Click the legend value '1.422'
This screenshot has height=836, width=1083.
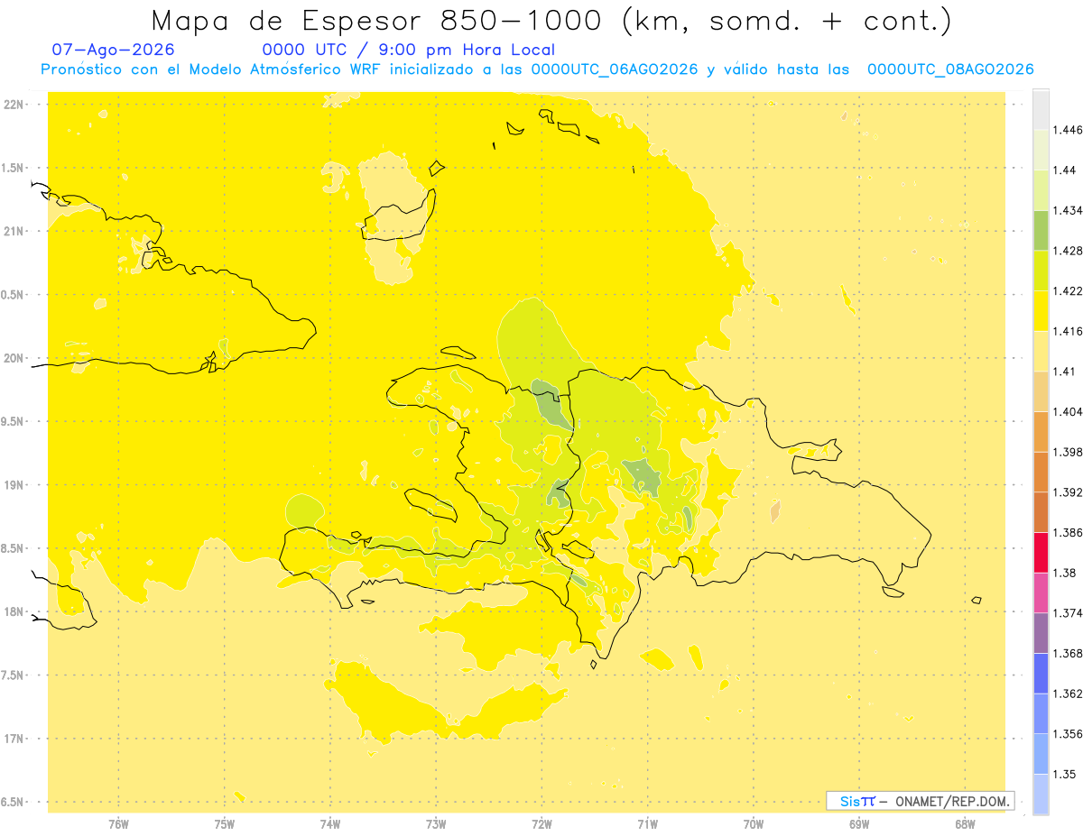click(1068, 291)
